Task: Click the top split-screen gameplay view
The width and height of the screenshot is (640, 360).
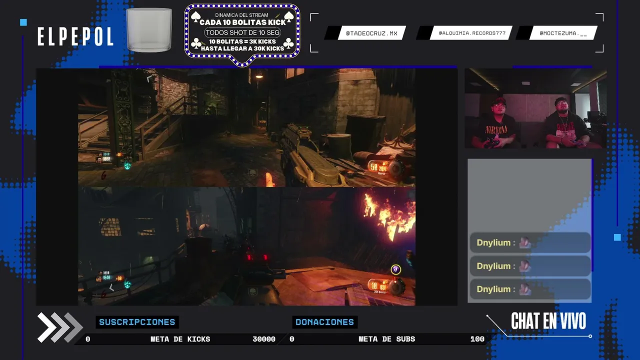Action: 246,127
